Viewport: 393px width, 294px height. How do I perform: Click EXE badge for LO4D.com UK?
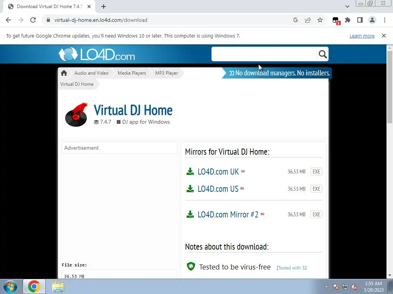coord(316,171)
